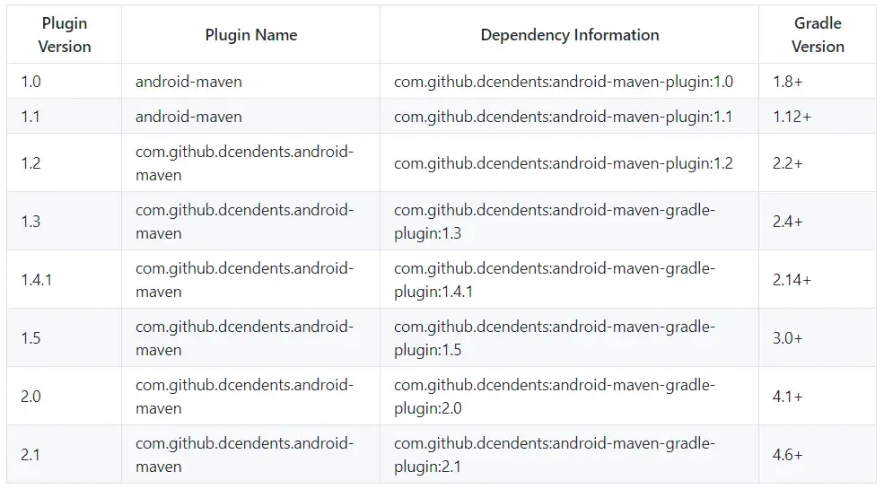Click the Gradle version 2.4+ cell
This screenshot has height=489, width=884.
[787, 222]
